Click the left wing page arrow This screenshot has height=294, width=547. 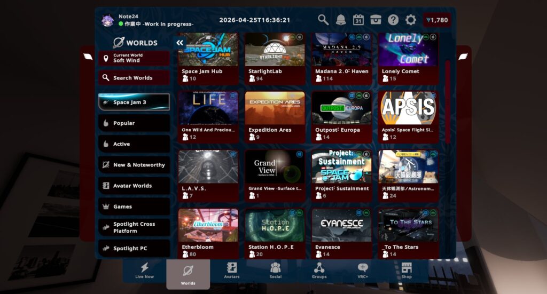point(88,57)
